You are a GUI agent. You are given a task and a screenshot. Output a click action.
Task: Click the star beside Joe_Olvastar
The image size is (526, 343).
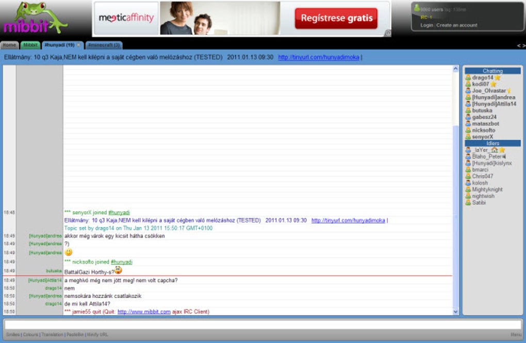[x=509, y=90]
